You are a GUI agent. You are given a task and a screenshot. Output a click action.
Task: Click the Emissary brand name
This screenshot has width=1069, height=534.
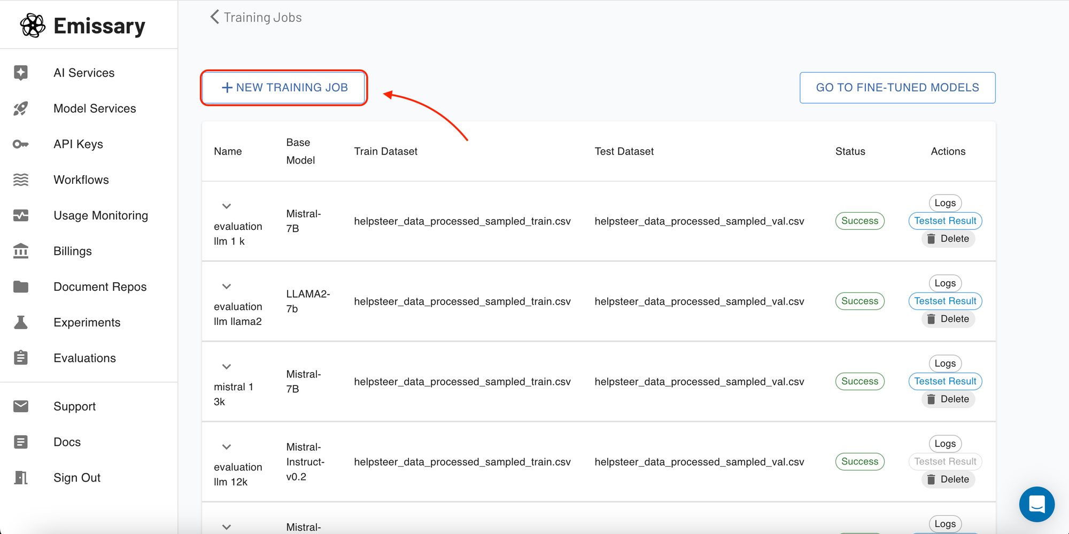click(99, 26)
